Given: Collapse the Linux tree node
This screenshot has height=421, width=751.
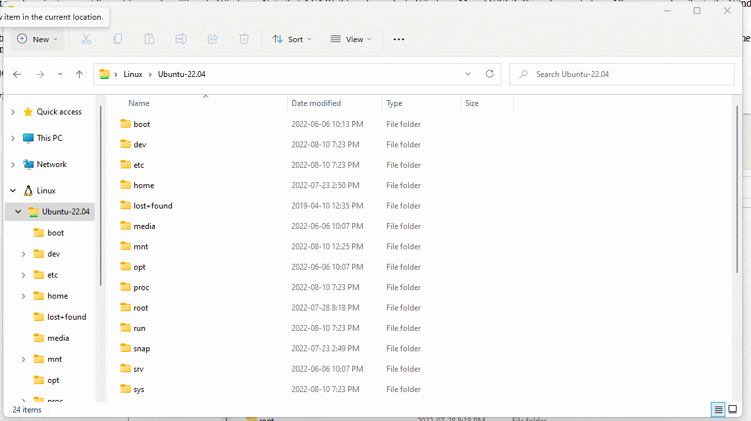Looking at the screenshot, I should tap(13, 191).
